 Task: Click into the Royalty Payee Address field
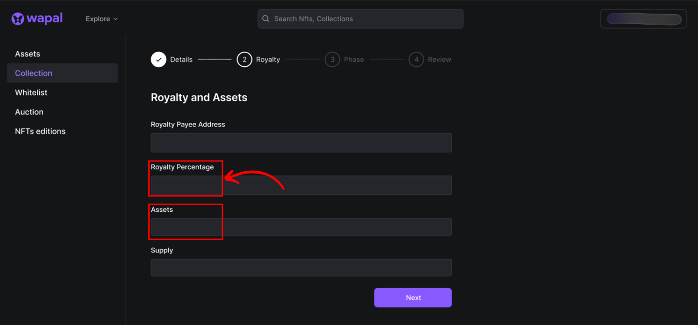click(x=301, y=143)
